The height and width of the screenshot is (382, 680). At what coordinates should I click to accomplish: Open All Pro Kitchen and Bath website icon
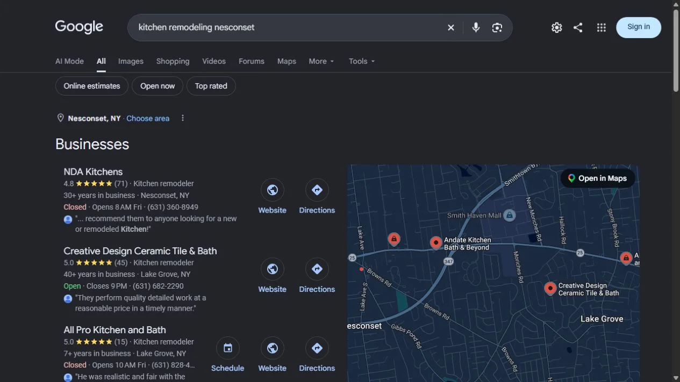(273, 348)
